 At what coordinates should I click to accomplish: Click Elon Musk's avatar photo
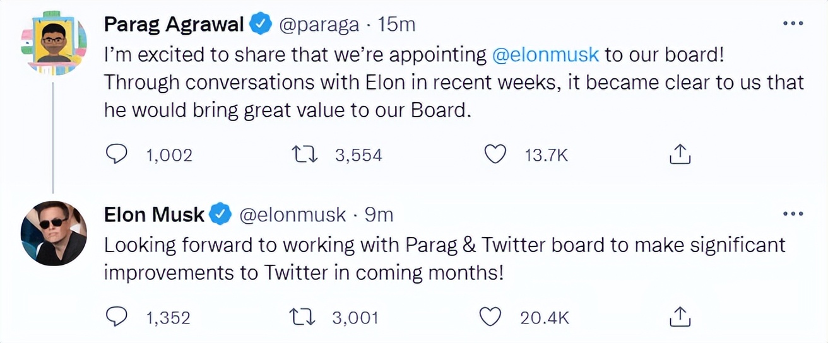click(x=54, y=235)
